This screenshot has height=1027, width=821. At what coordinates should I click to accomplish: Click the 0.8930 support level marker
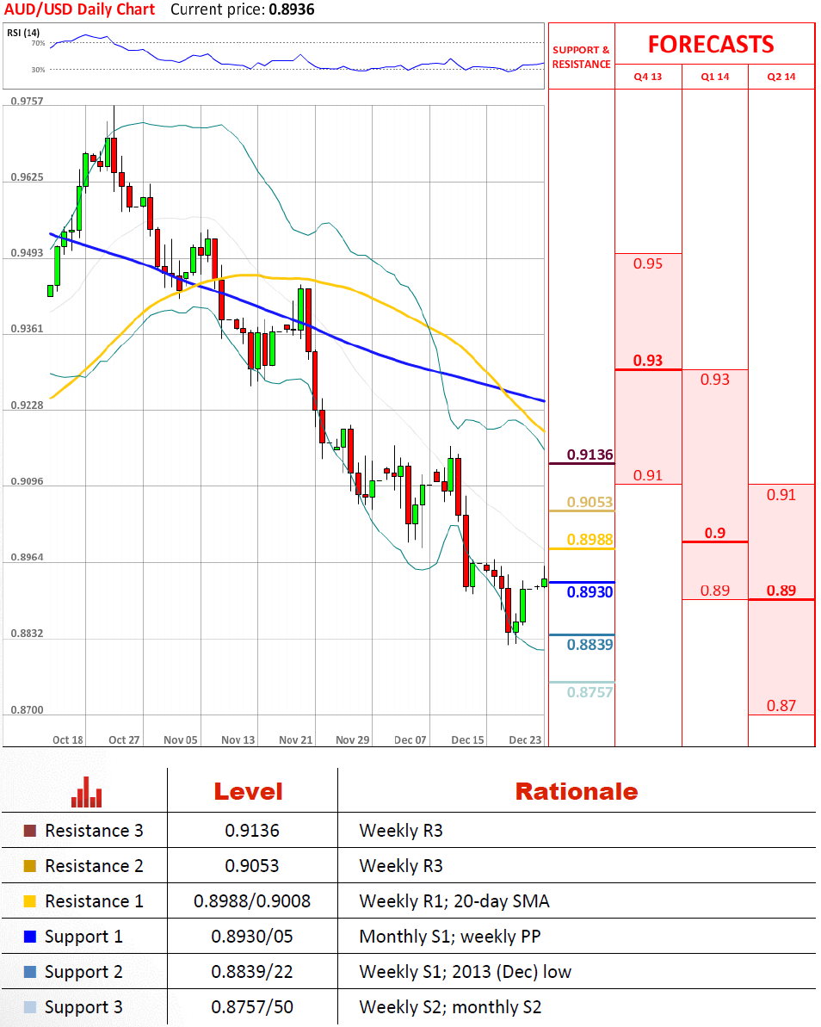589,592
